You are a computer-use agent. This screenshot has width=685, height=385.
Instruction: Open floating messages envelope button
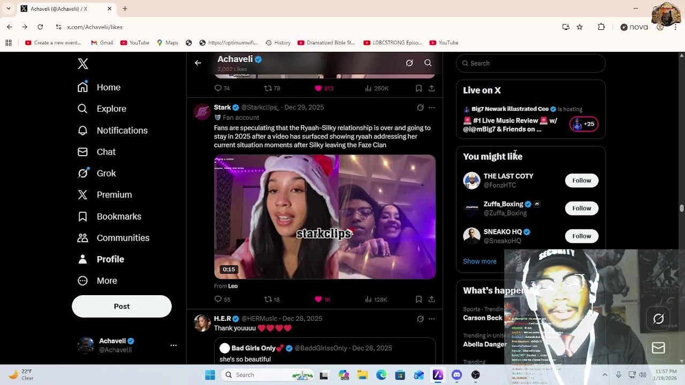tap(658, 348)
